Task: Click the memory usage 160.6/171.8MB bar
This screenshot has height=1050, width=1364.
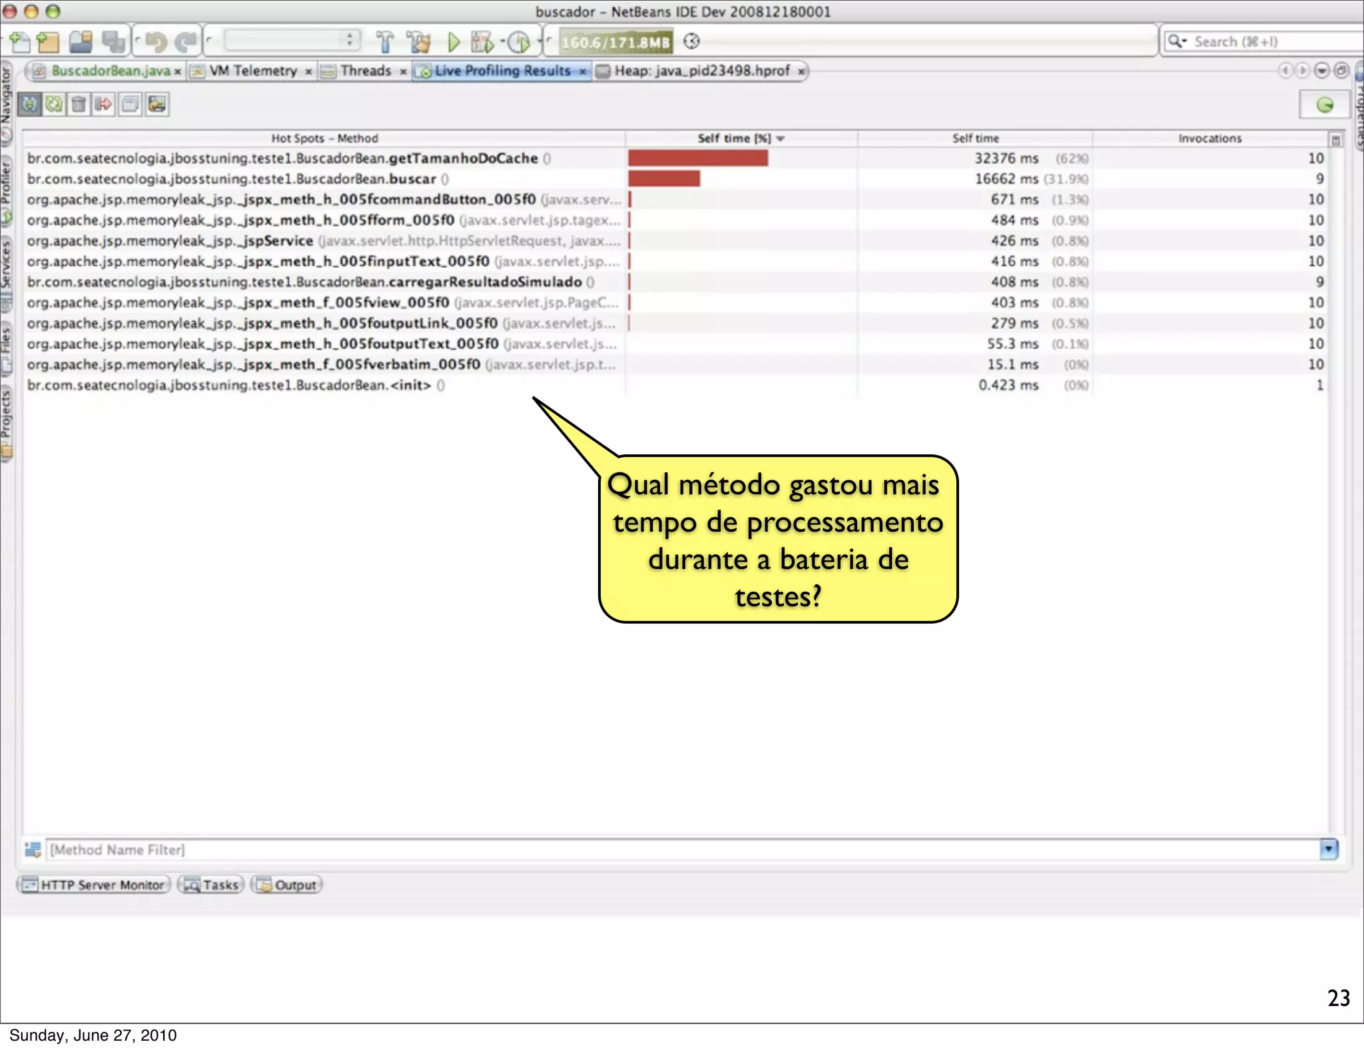Action: click(615, 42)
